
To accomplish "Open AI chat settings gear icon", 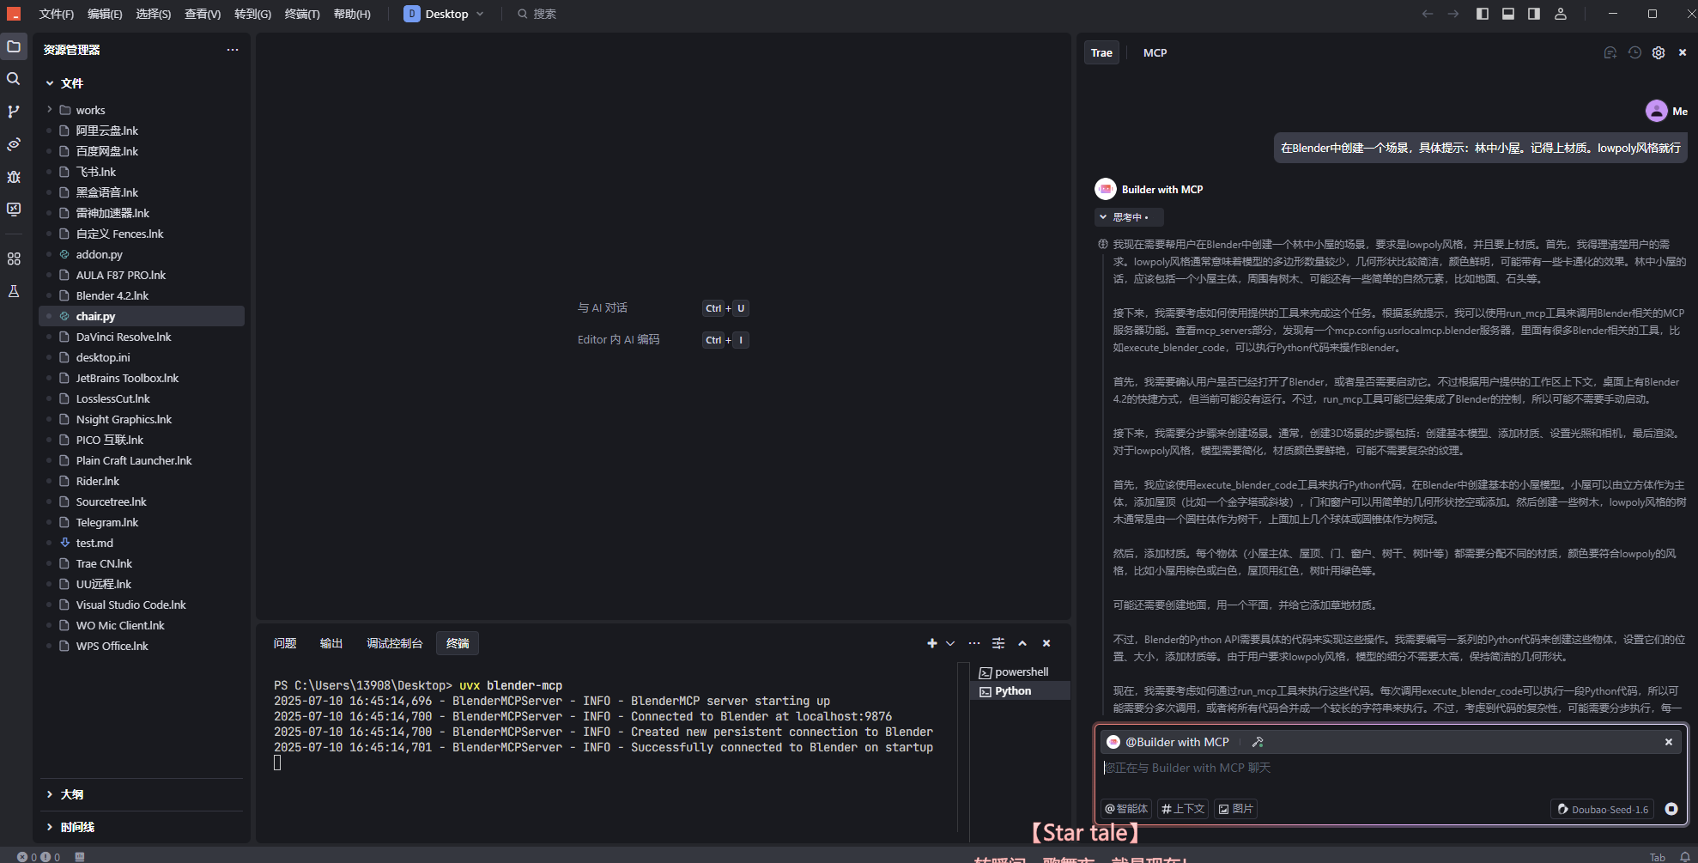I will (1659, 52).
